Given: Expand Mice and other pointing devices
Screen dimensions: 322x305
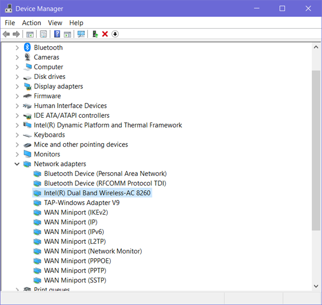Looking at the screenshot, I should (x=17, y=145).
